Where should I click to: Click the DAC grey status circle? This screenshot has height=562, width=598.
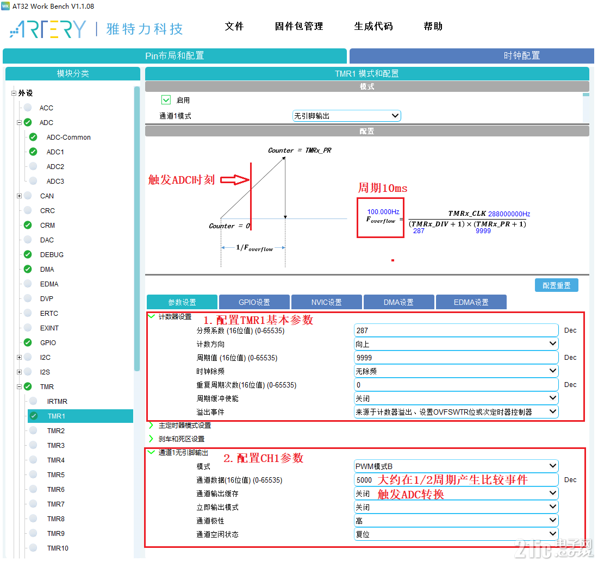coord(28,240)
